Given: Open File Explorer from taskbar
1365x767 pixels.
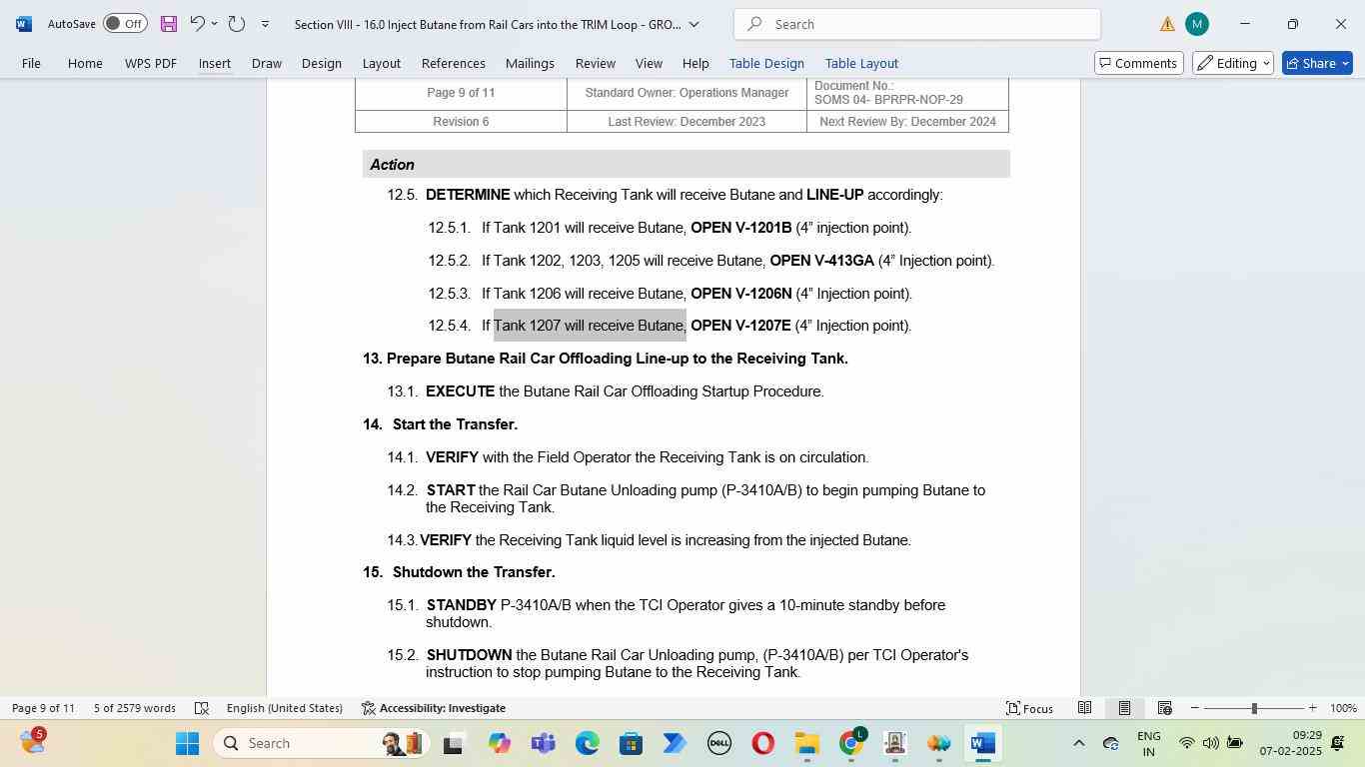Looking at the screenshot, I should coord(806,743).
